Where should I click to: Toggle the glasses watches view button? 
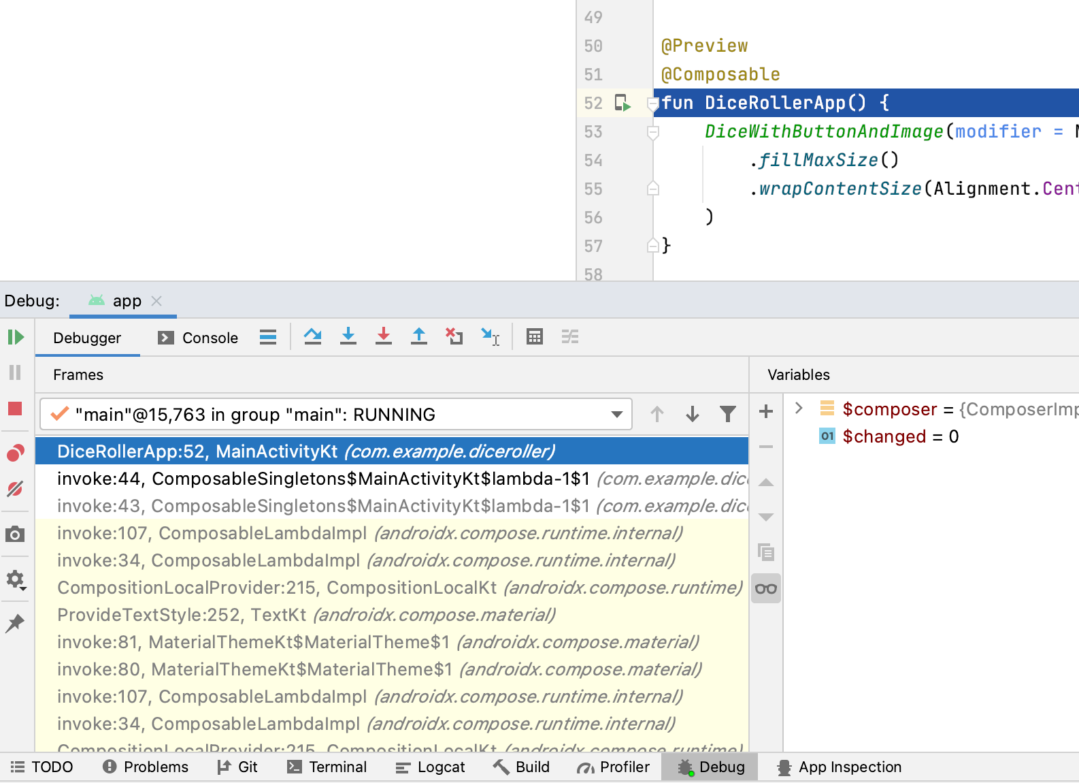point(766,589)
